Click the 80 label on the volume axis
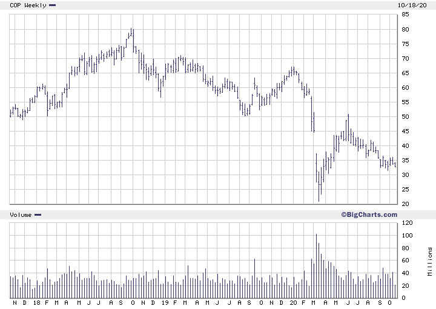The width and height of the screenshot is (436, 309). click(405, 248)
